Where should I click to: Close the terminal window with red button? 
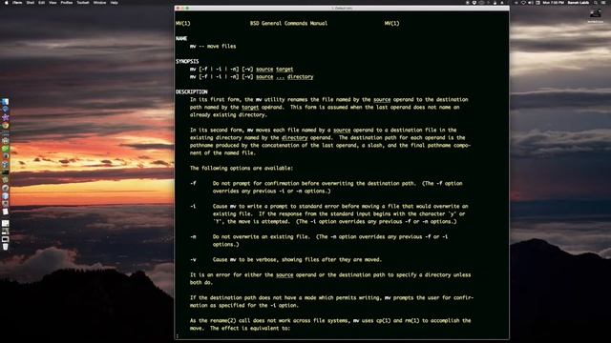(x=179, y=8)
